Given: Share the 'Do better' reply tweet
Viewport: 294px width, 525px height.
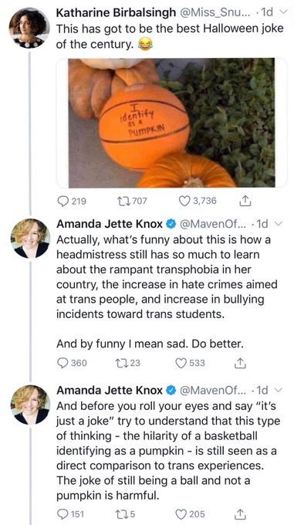Looking at the screenshot, I should coord(242,364).
